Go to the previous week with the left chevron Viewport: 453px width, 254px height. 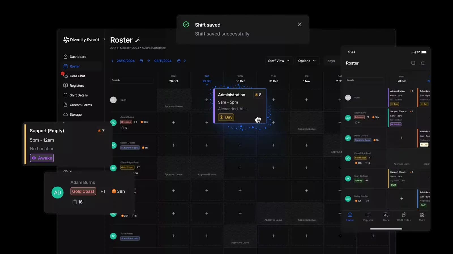point(112,61)
